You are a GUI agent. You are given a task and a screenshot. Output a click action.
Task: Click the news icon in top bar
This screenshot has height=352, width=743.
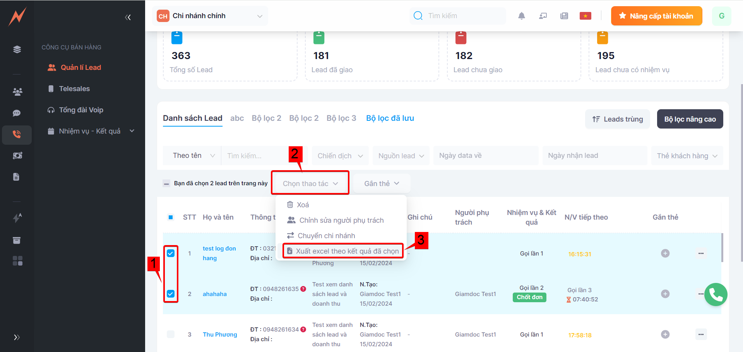[564, 16]
